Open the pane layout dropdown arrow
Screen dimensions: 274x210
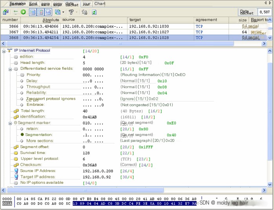[x=63, y=12]
